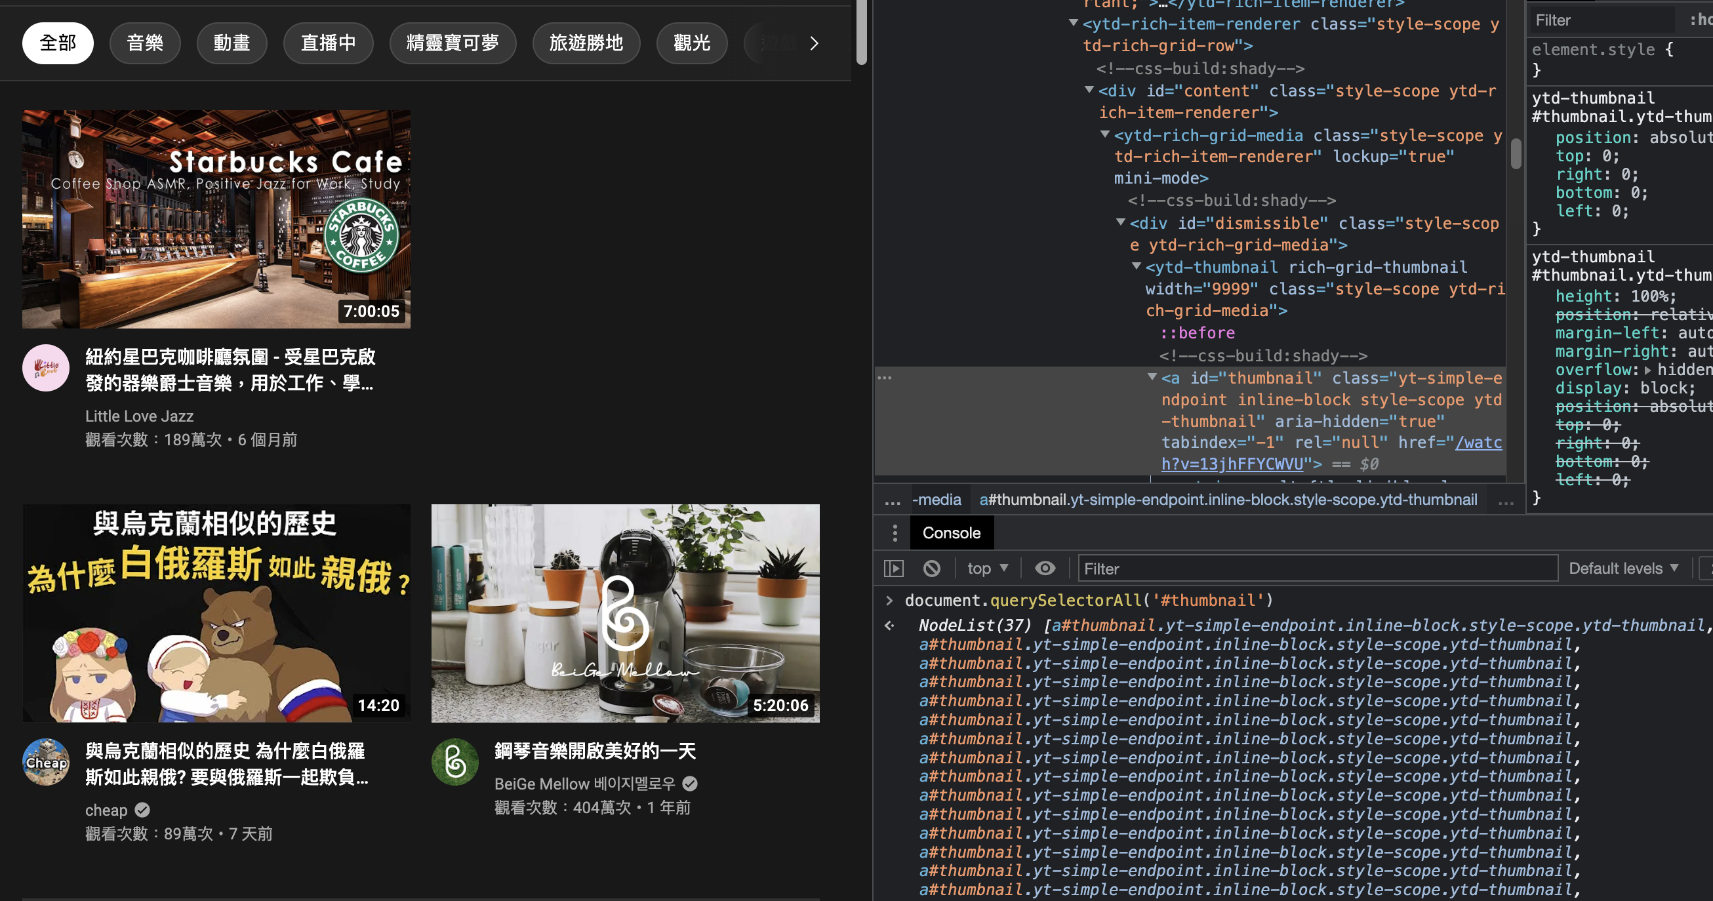Select the 直播中 category chip
This screenshot has height=901, width=1713.
328,43
